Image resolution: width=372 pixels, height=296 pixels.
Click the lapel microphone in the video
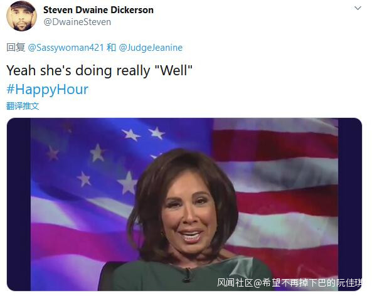click(188, 275)
